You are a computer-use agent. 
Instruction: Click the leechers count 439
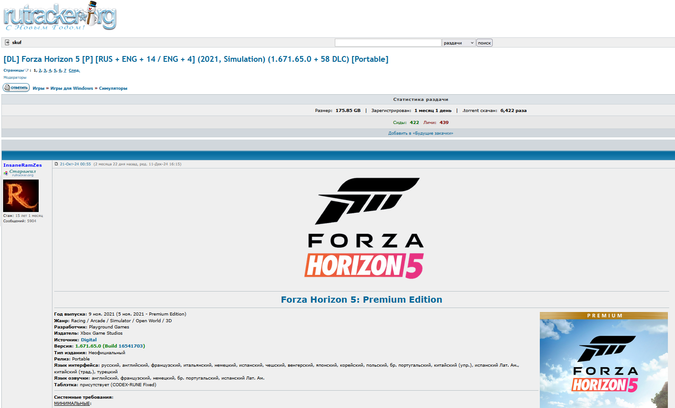coord(444,123)
